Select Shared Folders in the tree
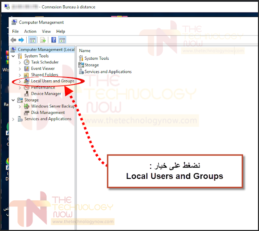This screenshot has width=259, height=231. pyautogui.click(x=45, y=75)
